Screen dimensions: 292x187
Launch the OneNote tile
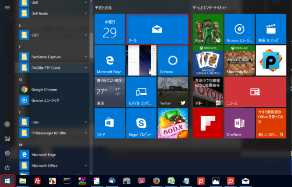point(240,124)
